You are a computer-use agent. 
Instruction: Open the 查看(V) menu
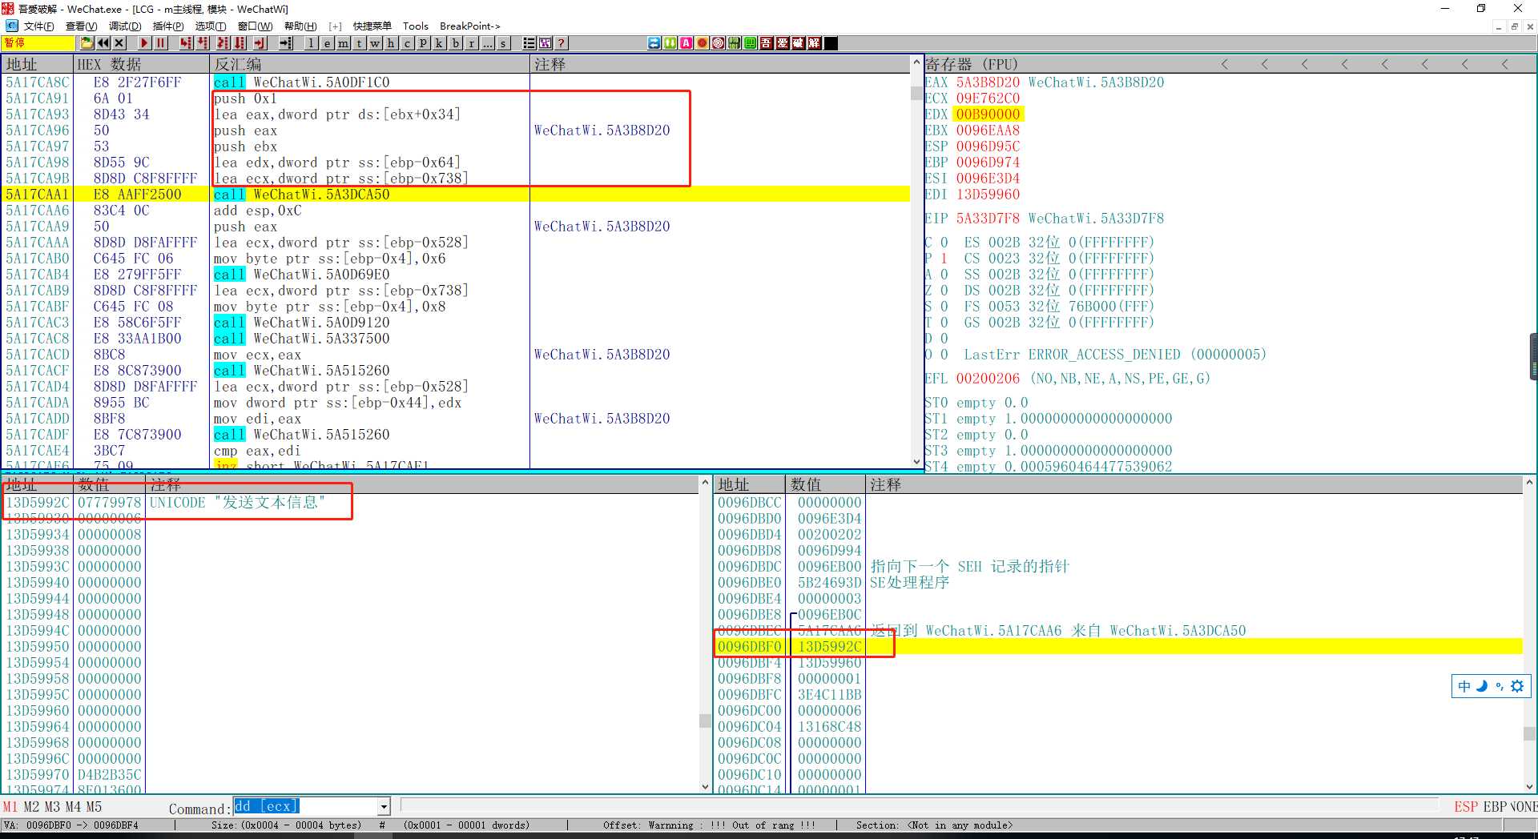click(81, 26)
